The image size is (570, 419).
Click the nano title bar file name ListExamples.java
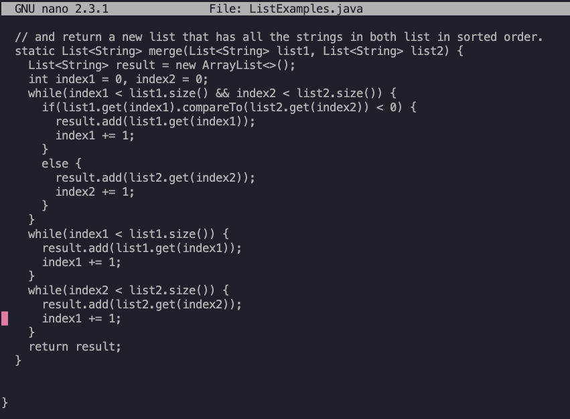coord(305,9)
